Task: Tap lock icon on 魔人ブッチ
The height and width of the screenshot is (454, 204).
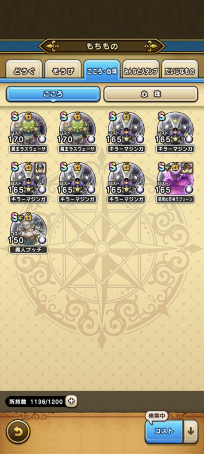Action: coord(29,217)
